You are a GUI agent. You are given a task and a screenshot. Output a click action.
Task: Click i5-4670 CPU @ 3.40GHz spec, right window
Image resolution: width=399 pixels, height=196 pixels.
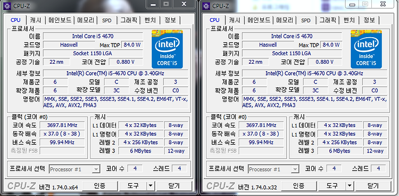(314, 73)
